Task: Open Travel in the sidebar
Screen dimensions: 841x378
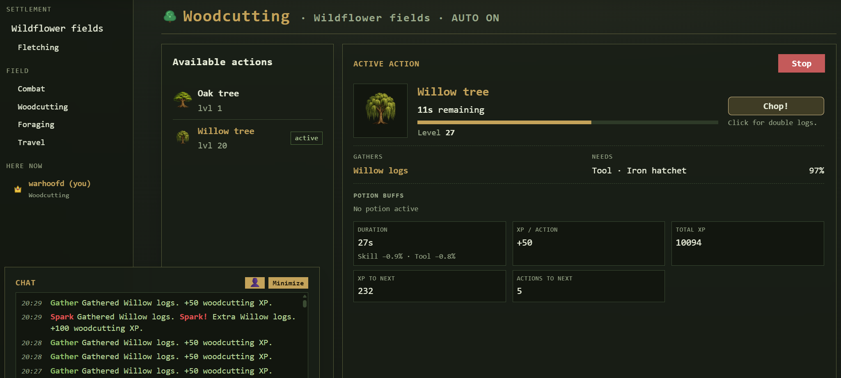Action: pyautogui.click(x=31, y=142)
